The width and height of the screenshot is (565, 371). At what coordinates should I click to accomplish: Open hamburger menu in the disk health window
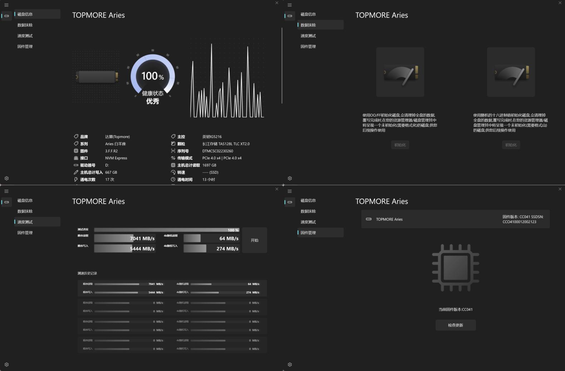coord(6,5)
